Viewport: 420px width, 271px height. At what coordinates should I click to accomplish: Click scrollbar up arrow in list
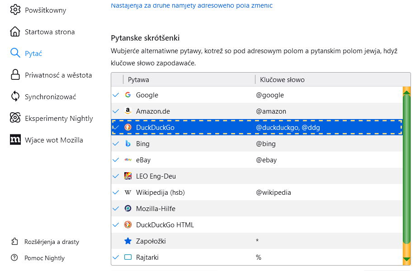pos(406,91)
